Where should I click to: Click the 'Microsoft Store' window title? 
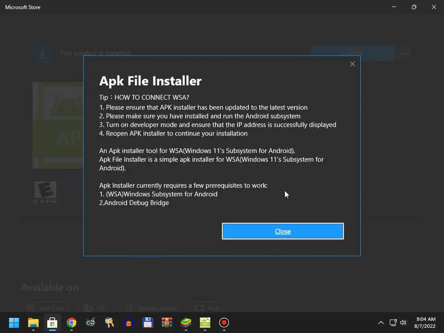[x=23, y=7]
